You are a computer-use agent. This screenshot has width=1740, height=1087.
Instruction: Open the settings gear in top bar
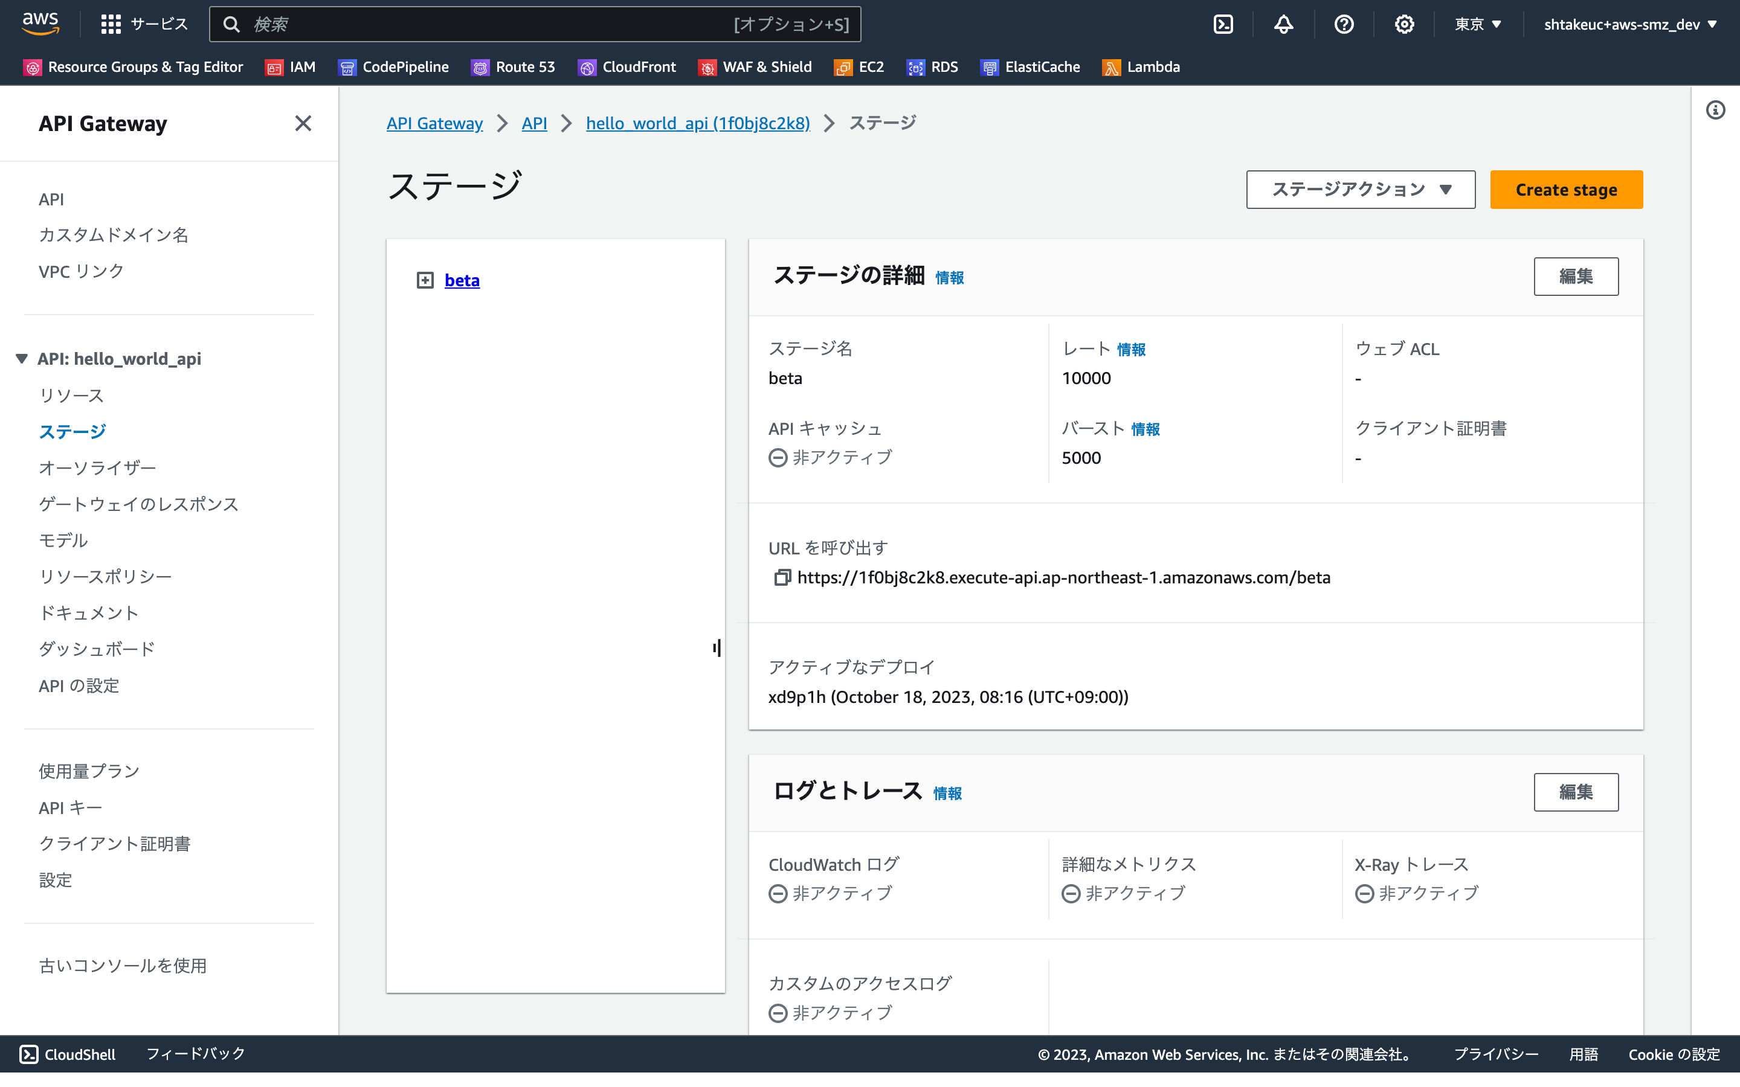click(x=1404, y=24)
